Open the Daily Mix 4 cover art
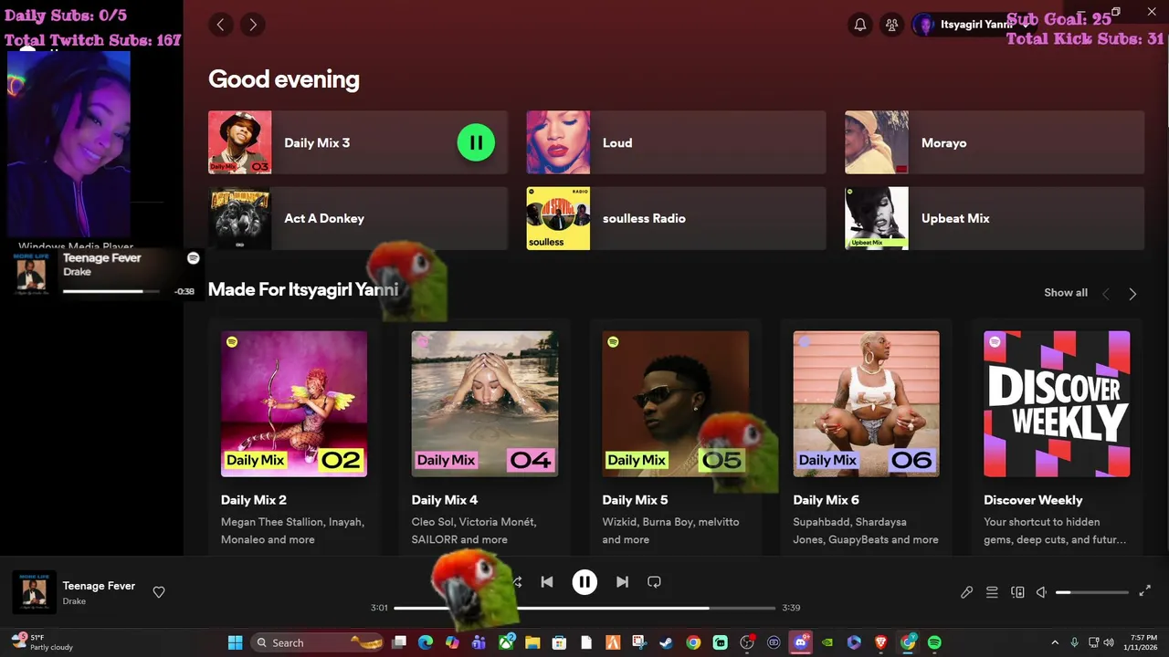Image resolution: width=1169 pixels, height=657 pixels. coord(485,403)
